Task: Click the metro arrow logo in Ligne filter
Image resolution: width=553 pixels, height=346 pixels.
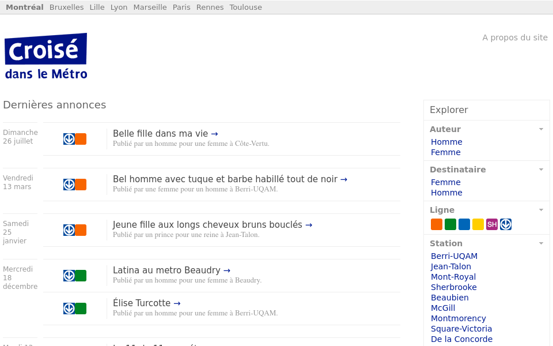Action: 505,224
